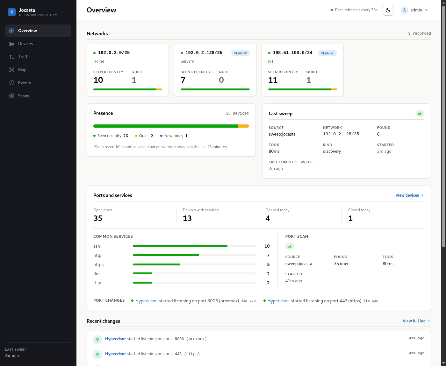Viewport: 446px width, 366px height.
Task: Click plug icon beside port 443 change
Action: (97, 355)
